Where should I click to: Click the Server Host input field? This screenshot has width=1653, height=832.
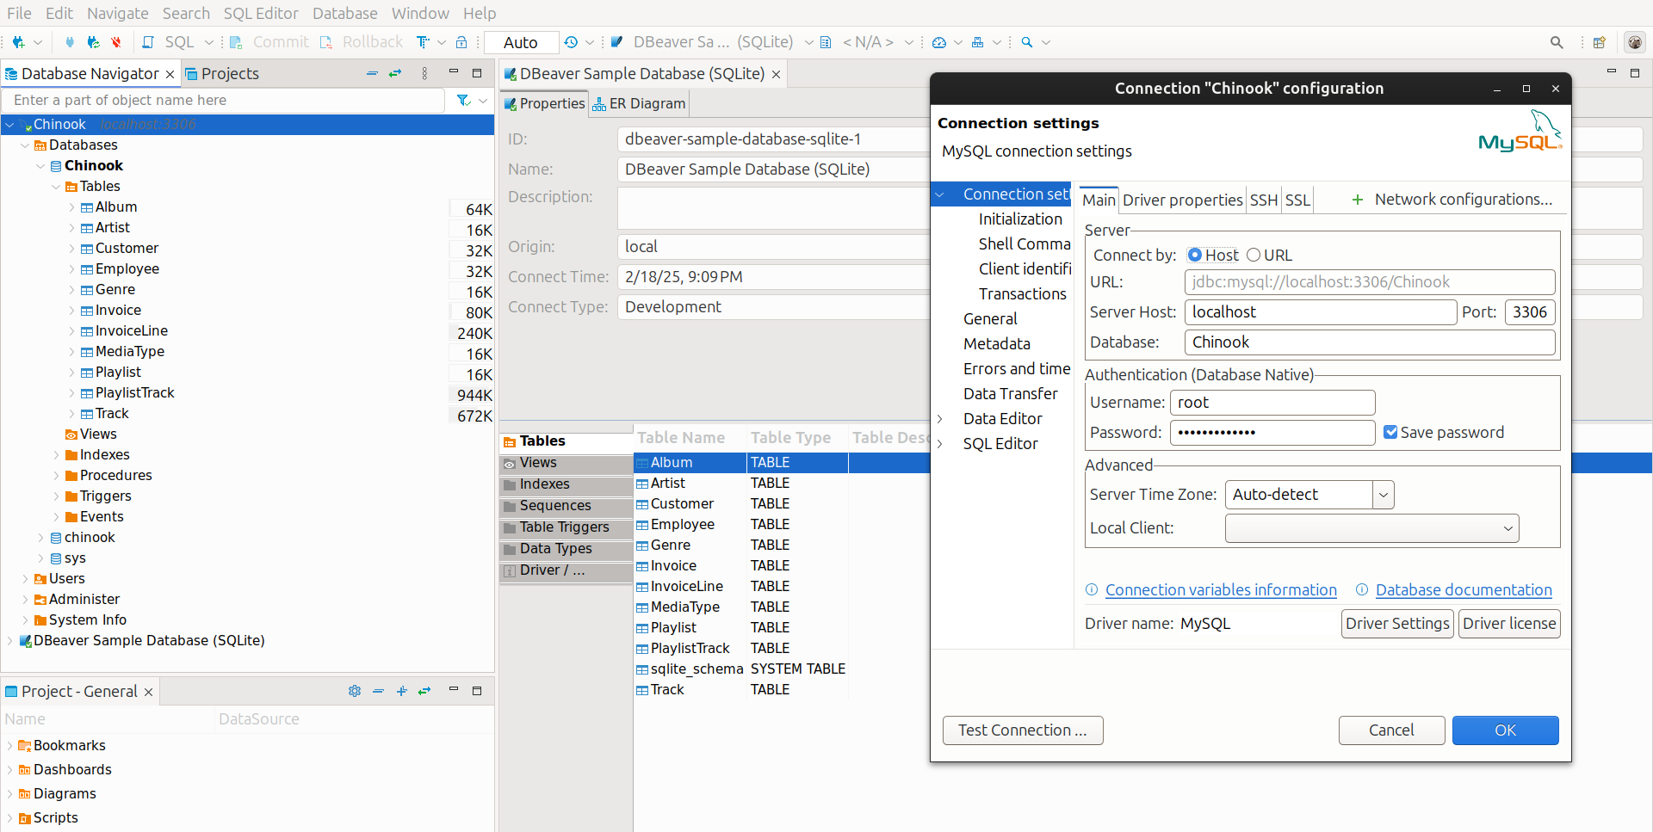1321,312
